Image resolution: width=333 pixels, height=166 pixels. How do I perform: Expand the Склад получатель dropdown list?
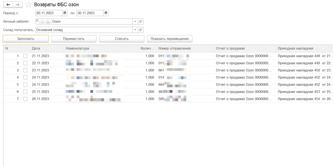click(135, 30)
